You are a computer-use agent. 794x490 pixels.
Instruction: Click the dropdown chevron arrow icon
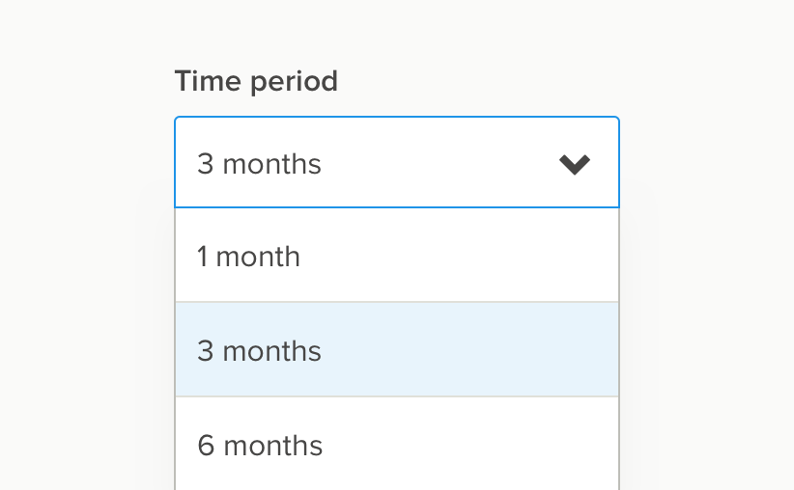tap(575, 164)
